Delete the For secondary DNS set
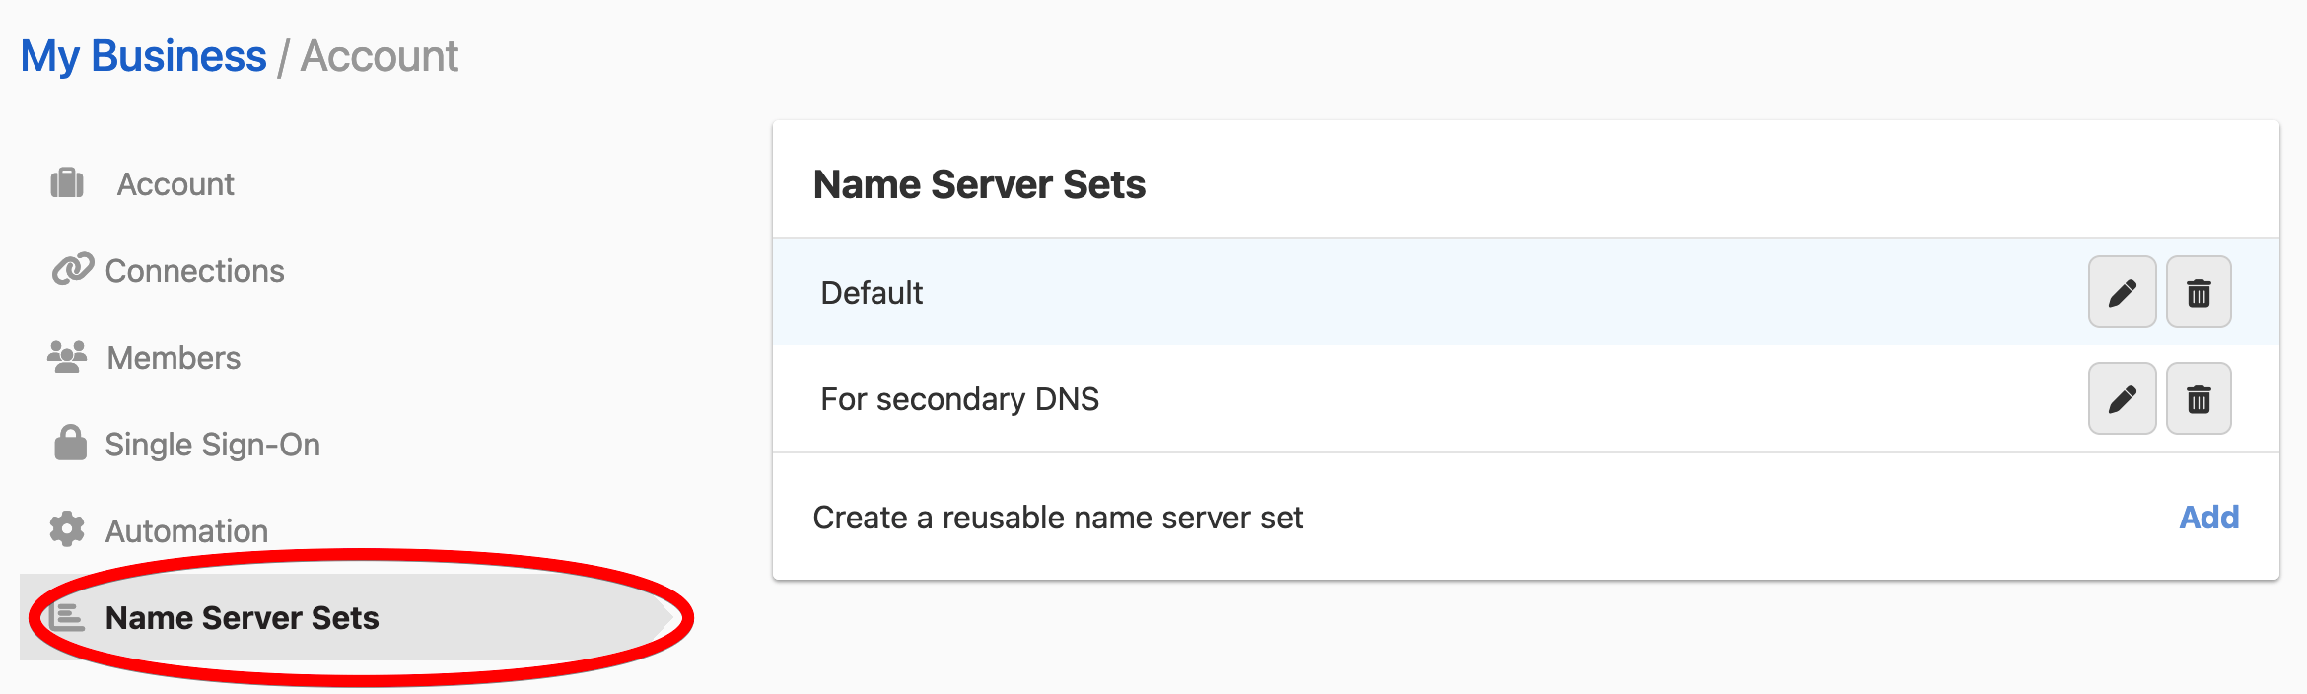Image resolution: width=2307 pixels, height=694 pixels. 2199,399
